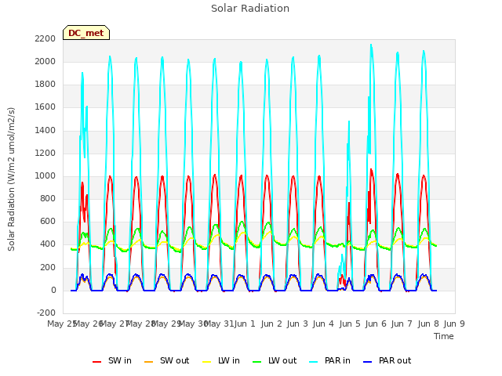Click the 800 y-axis tick label
This screenshot has width=502, height=376.
pyautogui.click(x=48, y=199)
